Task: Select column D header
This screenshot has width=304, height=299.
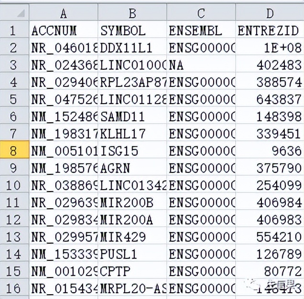Action: point(270,12)
